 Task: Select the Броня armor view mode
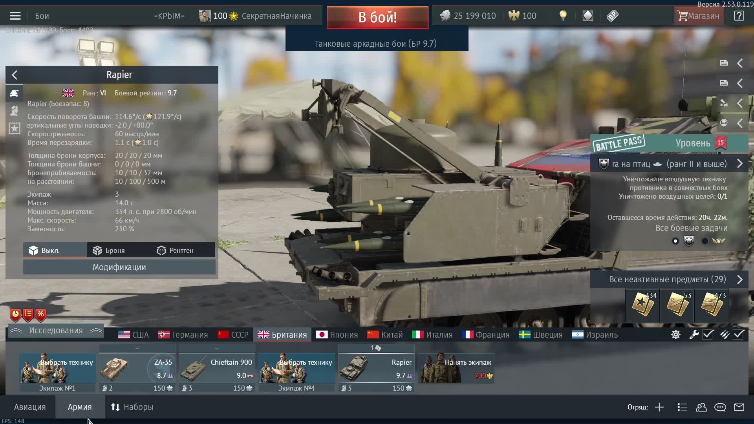[x=109, y=250]
